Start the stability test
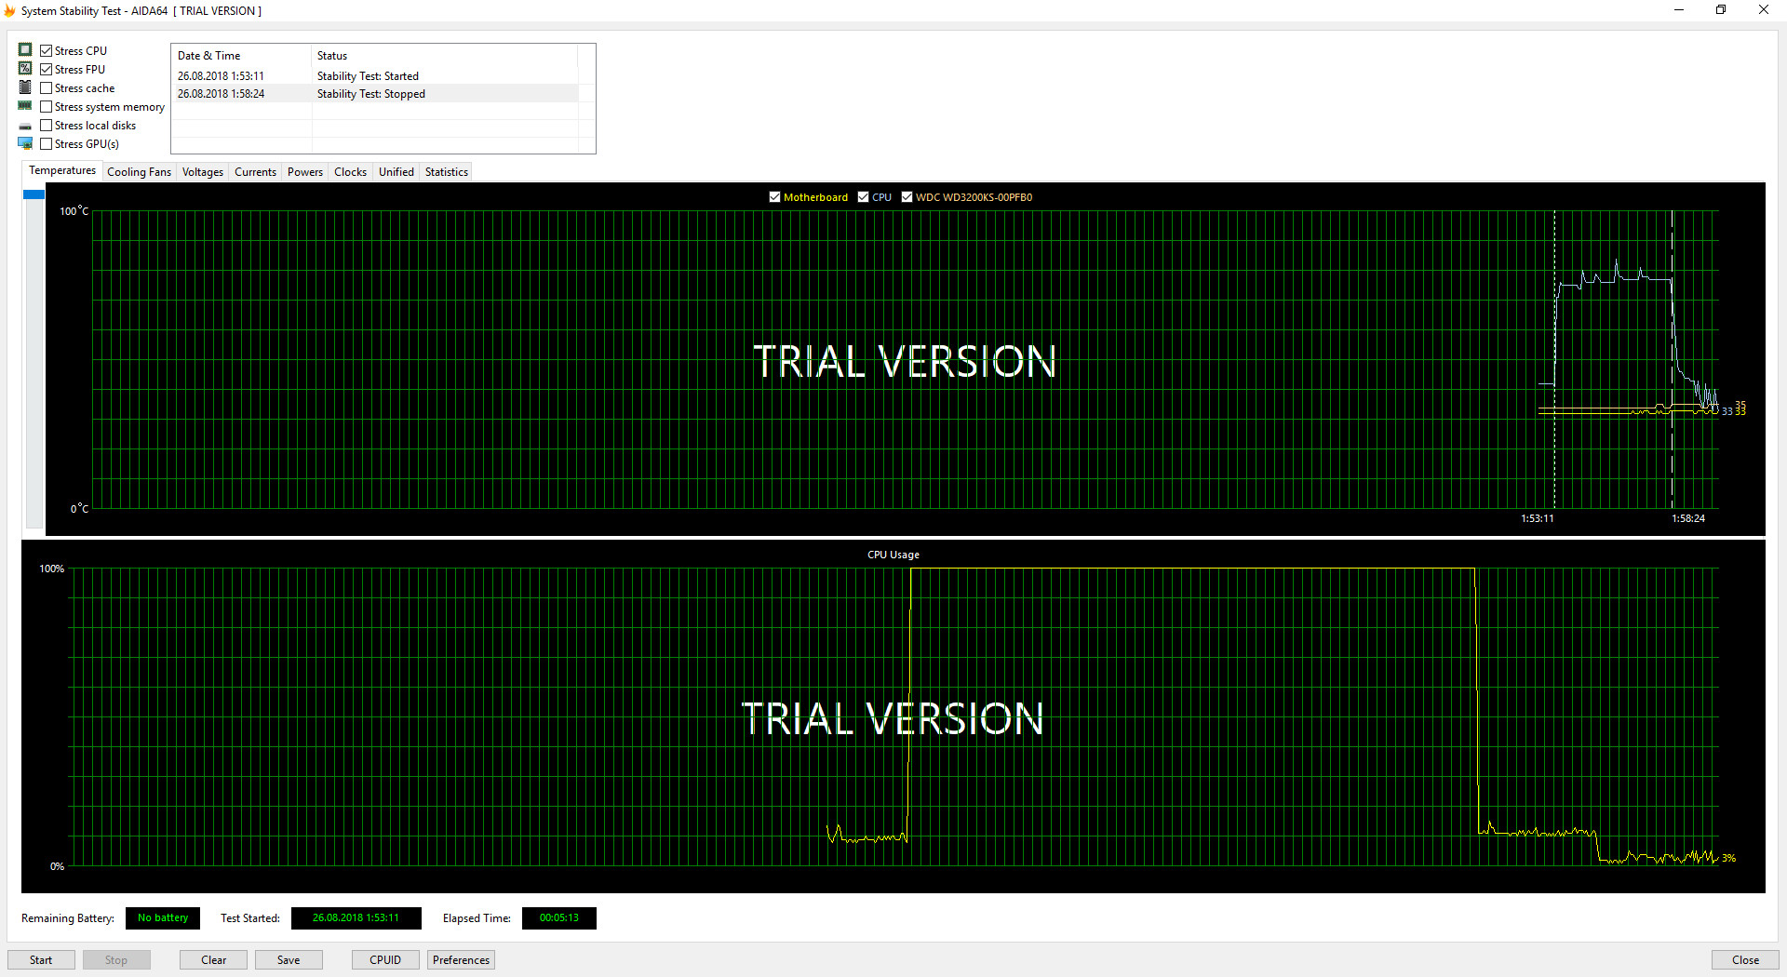 coord(41,960)
